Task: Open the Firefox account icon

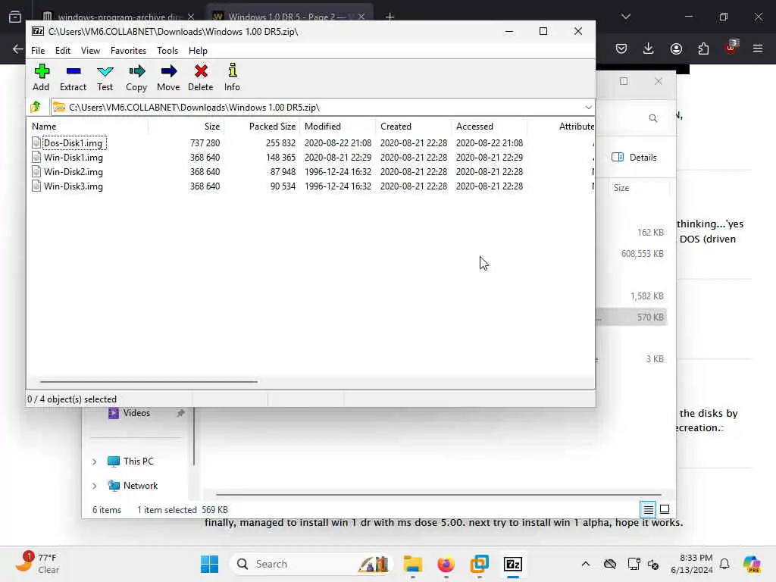Action: [676, 48]
